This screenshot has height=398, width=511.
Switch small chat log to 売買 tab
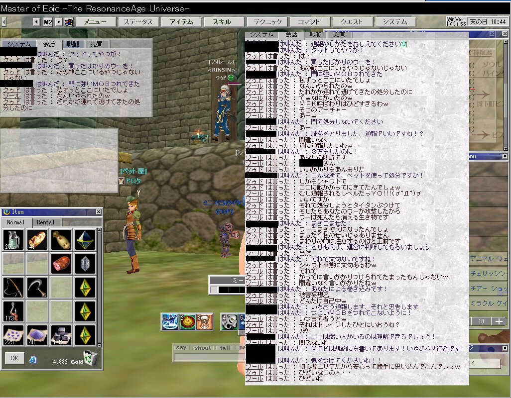[97, 44]
